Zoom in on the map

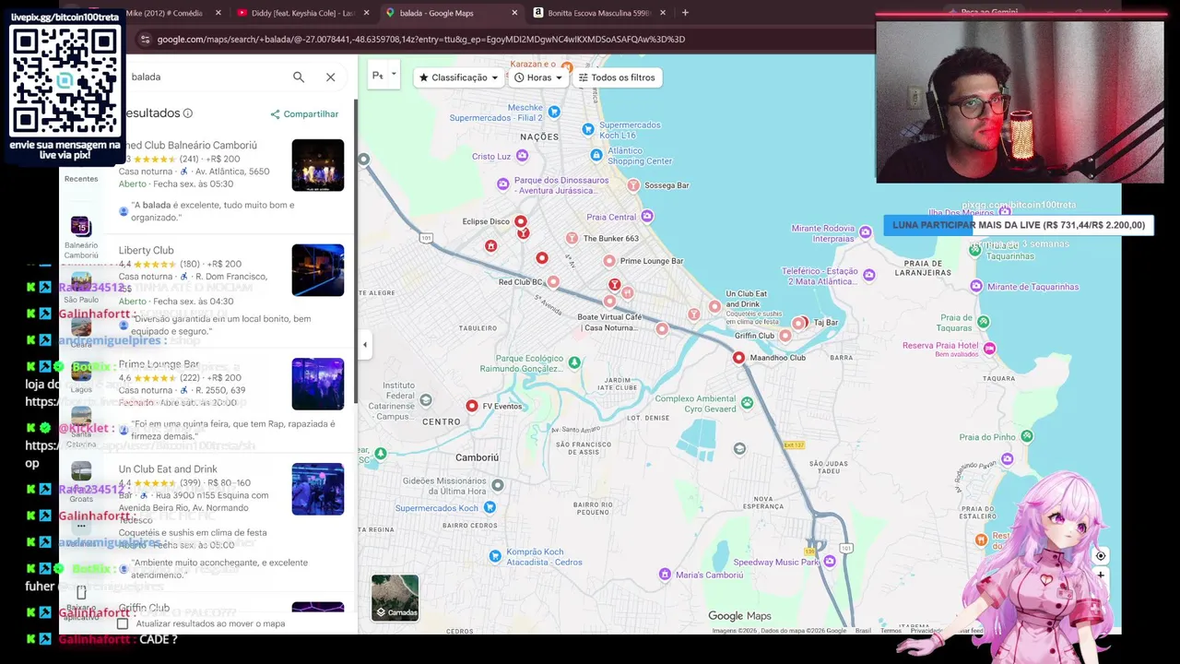click(1100, 575)
